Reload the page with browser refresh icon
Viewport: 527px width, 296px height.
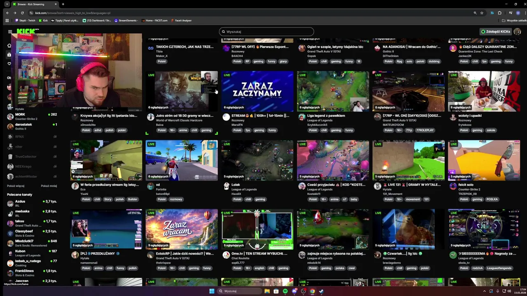[22, 13]
